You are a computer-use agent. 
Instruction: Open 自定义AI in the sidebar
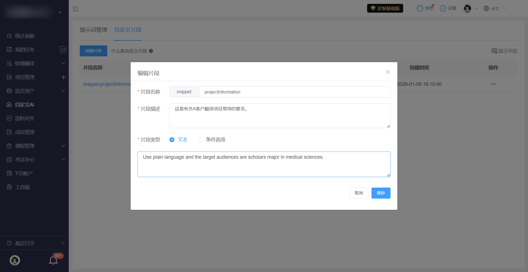coord(25,105)
